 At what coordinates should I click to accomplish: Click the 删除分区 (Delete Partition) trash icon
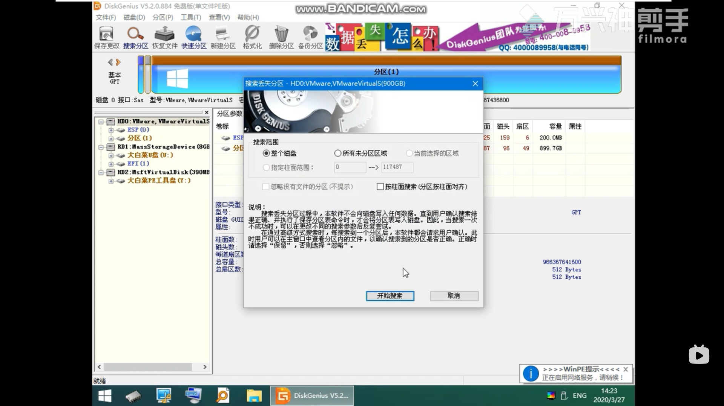pos(281,38)
